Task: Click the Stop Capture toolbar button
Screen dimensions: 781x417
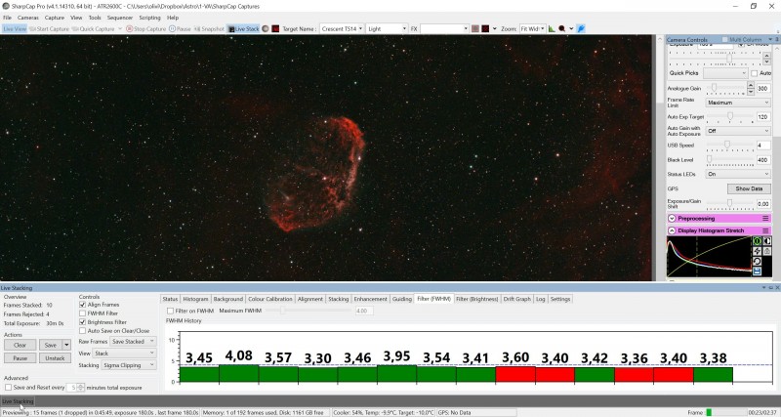Action: (x=145, y=29)
